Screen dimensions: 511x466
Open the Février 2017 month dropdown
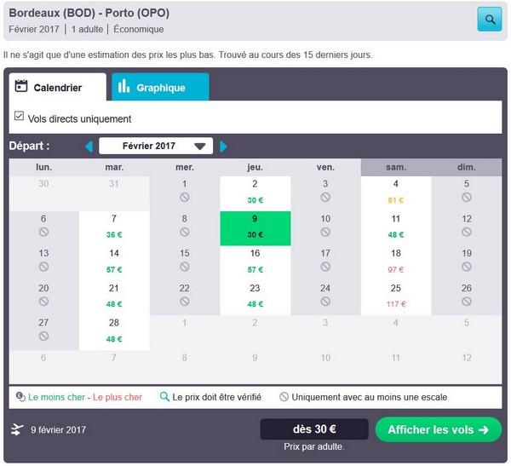click(x=156, y=147)
